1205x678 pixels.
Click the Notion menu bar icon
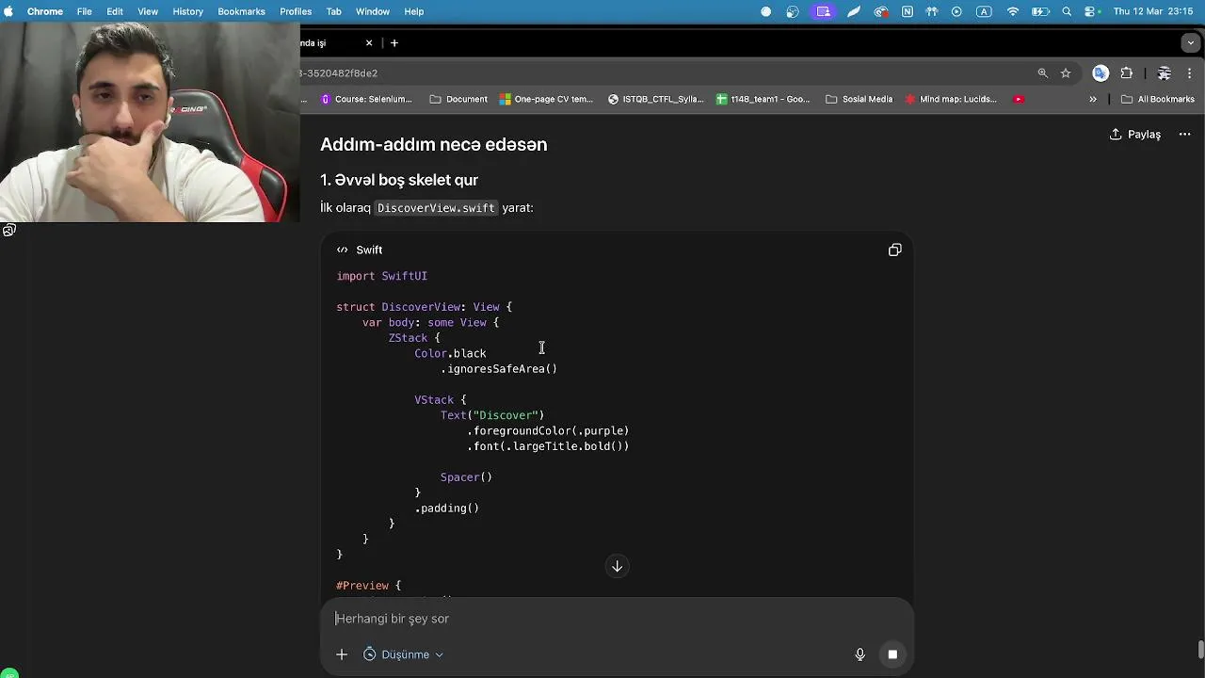pos(908,11)
